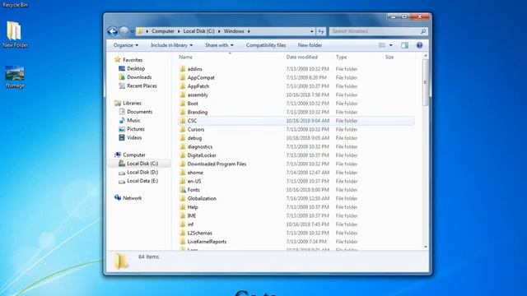The width and height of the screenshot is (527, 296).
Task: Open the Pictures library
Action: pos(136,129)
